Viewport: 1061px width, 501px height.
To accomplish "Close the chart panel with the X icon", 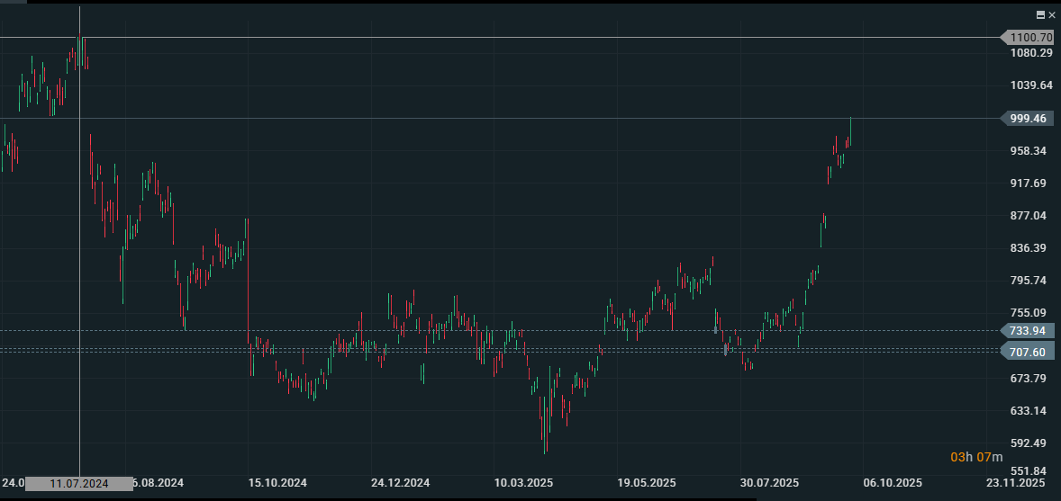I will [x=1052, y=15].
